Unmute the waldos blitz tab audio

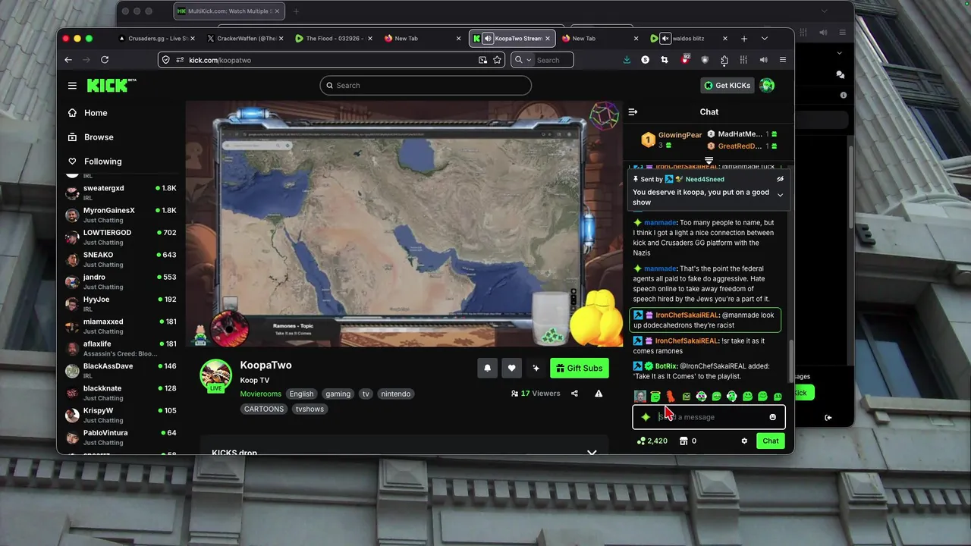coord(665,39)
